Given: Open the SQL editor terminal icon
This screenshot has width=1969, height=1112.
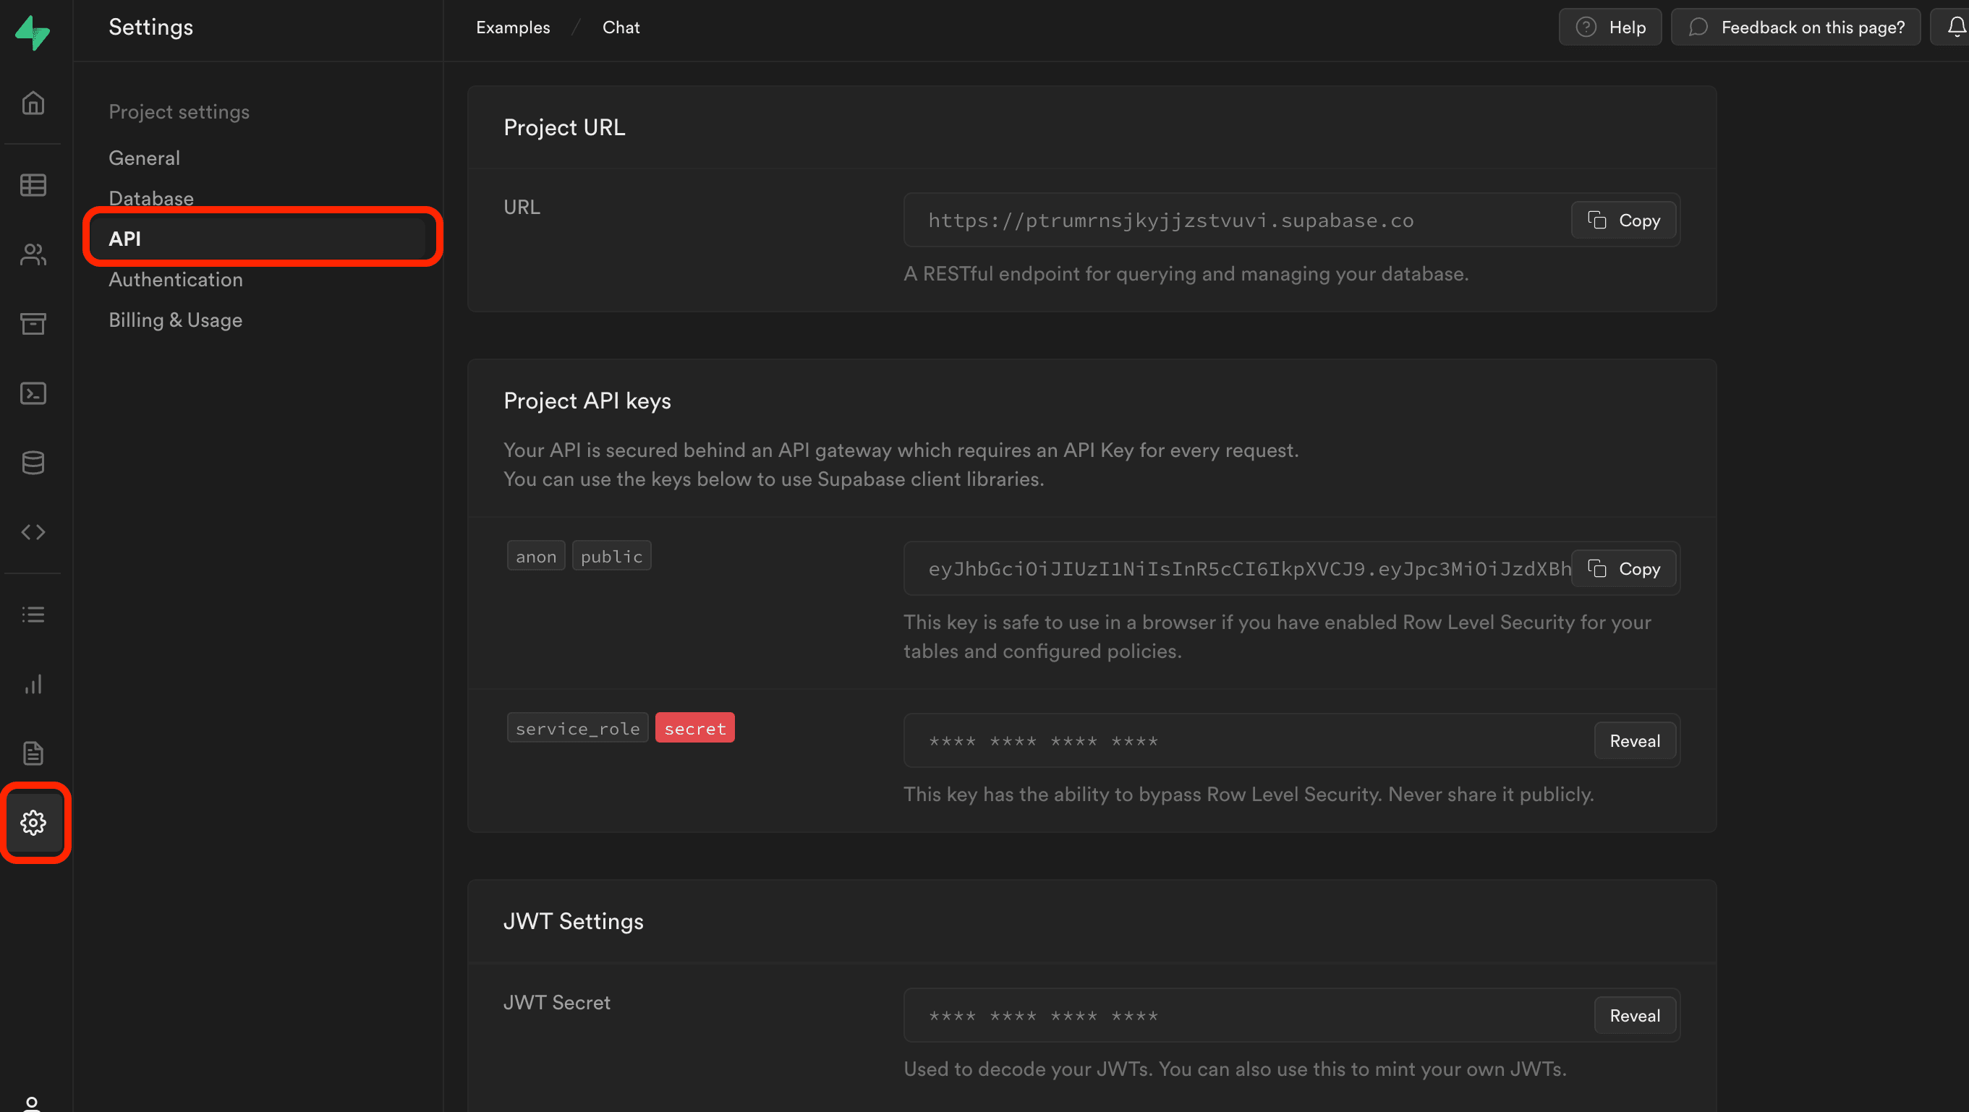Looking at the screenshot, I should point(33,393).
